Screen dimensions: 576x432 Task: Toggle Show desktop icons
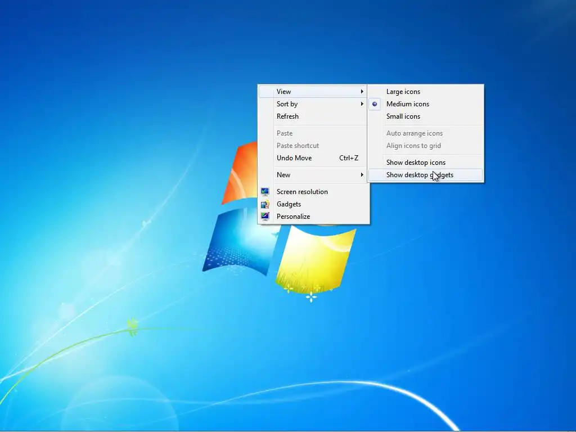point(426,163)
